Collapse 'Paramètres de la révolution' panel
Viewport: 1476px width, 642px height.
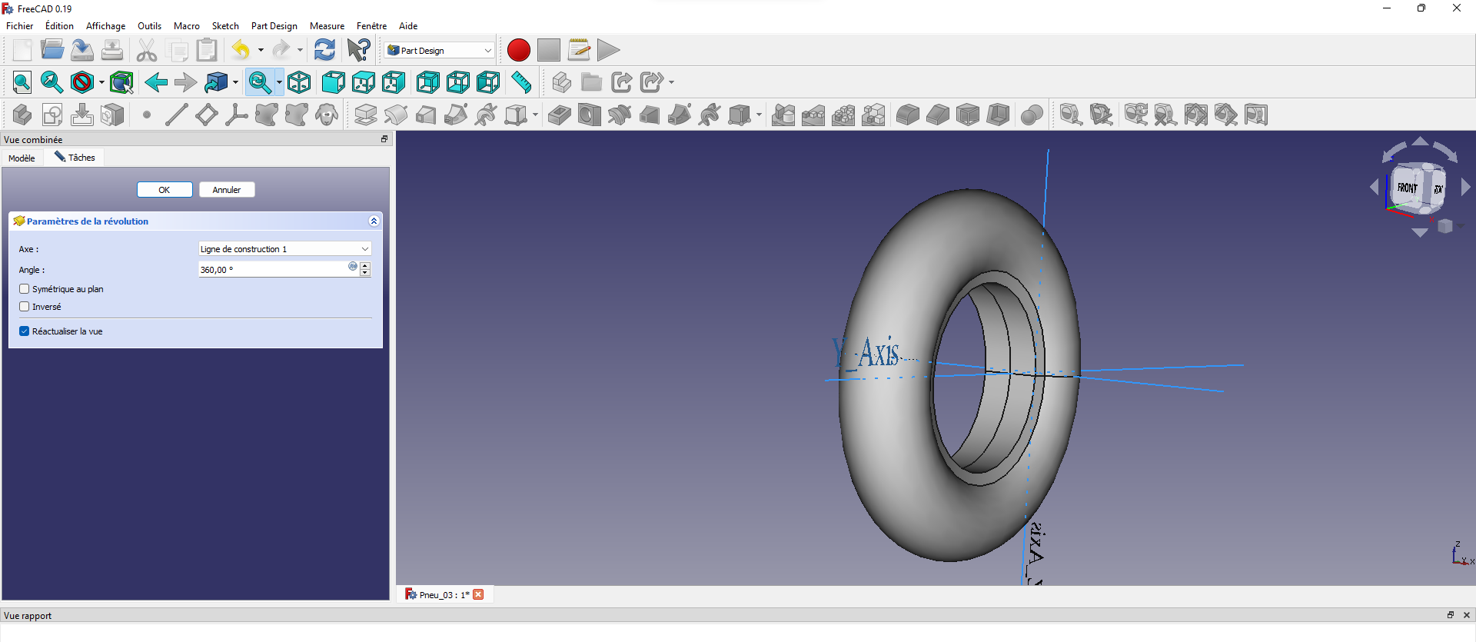tap(374, 221)
